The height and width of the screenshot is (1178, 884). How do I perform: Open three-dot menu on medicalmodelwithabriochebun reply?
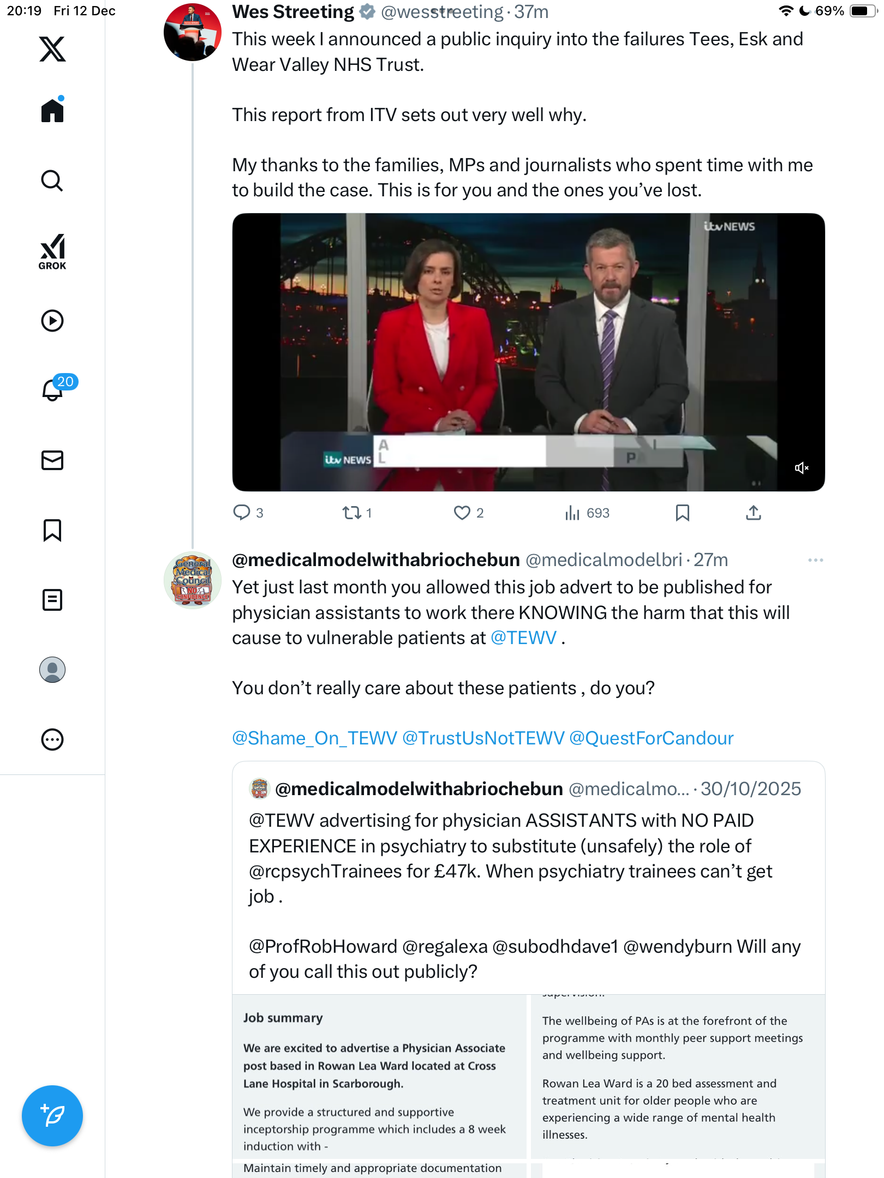pyautogui.click(x=815, y=560)
